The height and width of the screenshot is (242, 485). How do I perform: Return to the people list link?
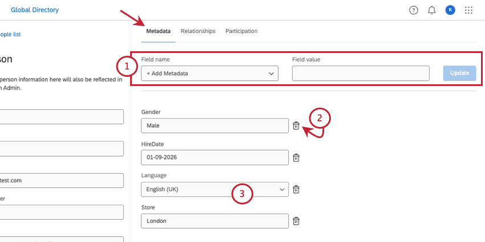[10, 34]
